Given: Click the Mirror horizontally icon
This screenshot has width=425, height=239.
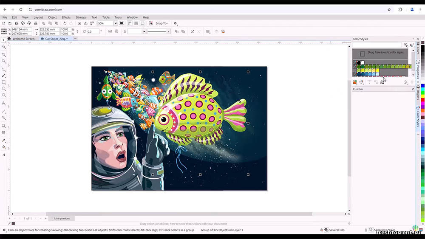Looking at the screenshot, I should click(x=110, y=31).
